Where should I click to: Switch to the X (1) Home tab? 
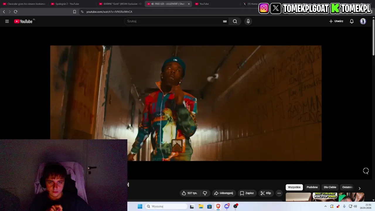tap(250, 4)
